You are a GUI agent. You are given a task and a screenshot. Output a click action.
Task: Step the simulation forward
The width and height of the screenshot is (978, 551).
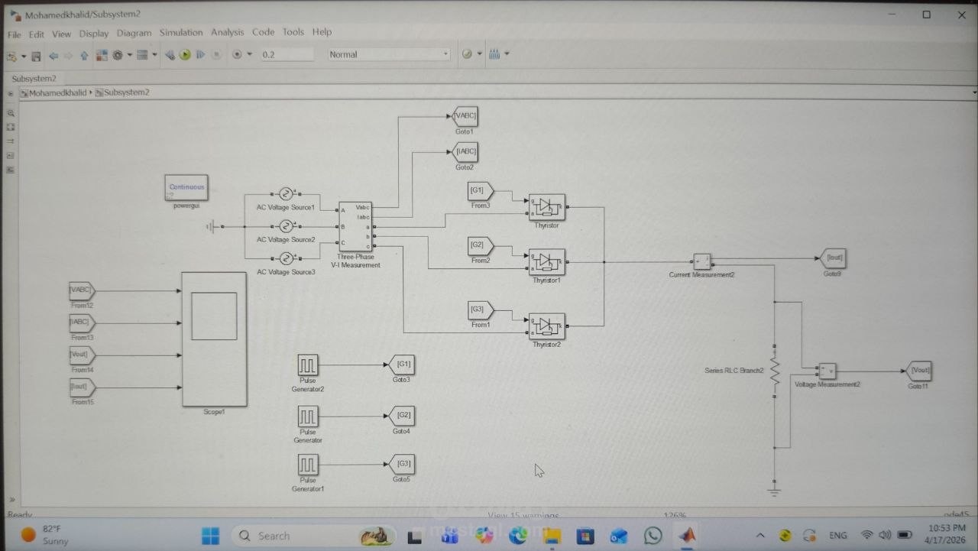pyautogui.click(x=201, y=55)
